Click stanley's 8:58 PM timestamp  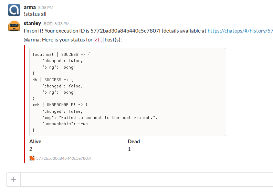coord(62,24)
